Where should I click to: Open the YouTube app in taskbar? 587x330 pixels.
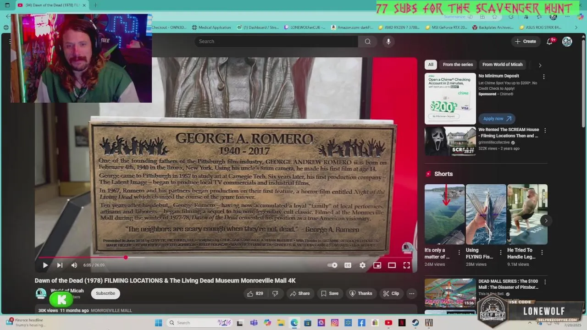pos(388,323)
